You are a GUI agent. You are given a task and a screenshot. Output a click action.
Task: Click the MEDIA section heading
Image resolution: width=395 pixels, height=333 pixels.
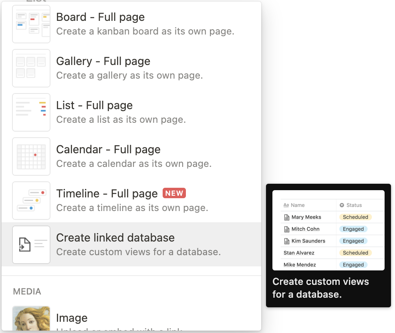click(x=27, y=291)
